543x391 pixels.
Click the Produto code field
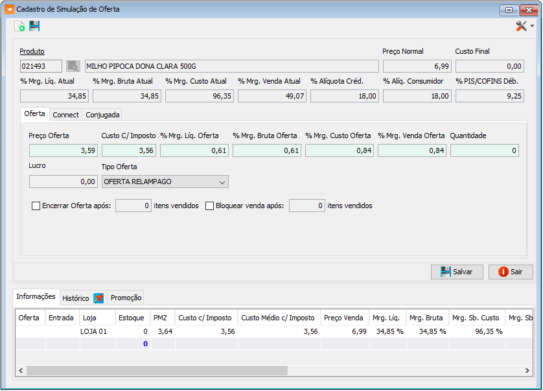tap(41, 66)
